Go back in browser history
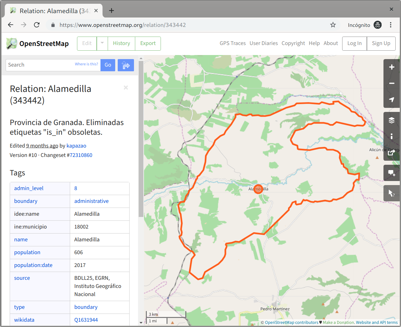The width and height of the screenshot is (401, 327). click(x=11, y=25)
